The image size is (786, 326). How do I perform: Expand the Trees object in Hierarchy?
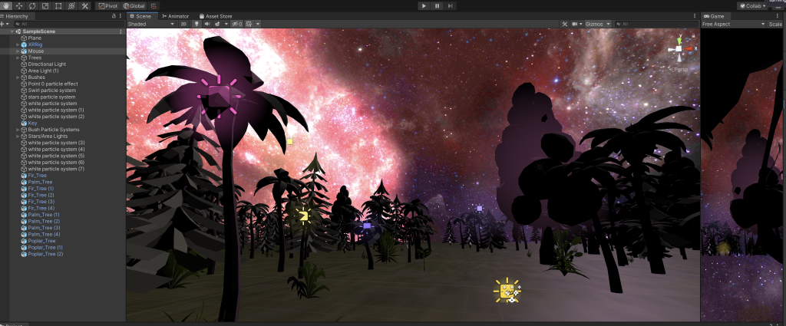[18, 58]
